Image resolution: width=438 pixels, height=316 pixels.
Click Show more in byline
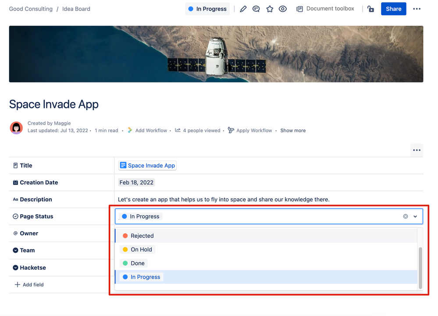[x=293, y=131]
